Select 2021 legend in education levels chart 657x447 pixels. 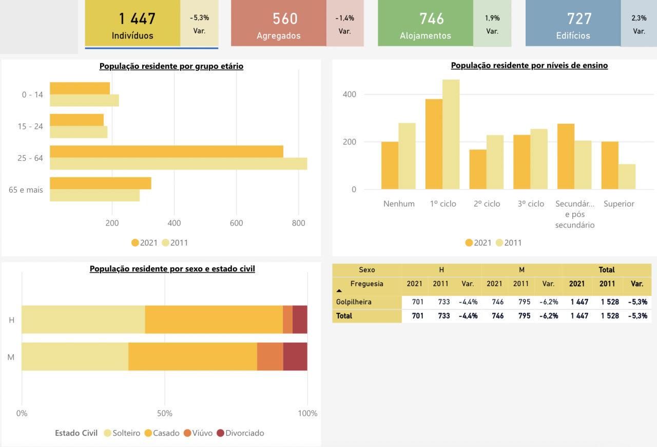(469, 243)
